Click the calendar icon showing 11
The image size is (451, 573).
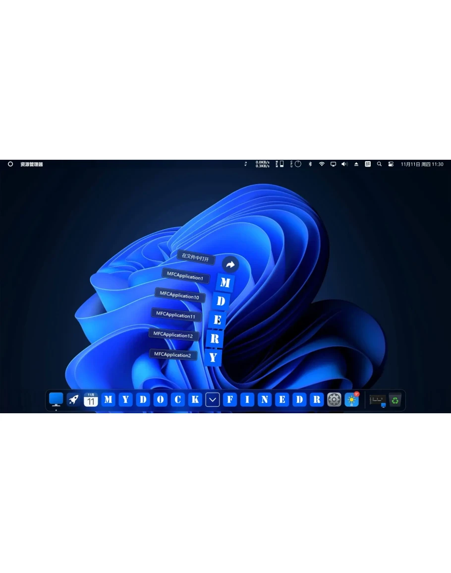[x=91, y=399]
